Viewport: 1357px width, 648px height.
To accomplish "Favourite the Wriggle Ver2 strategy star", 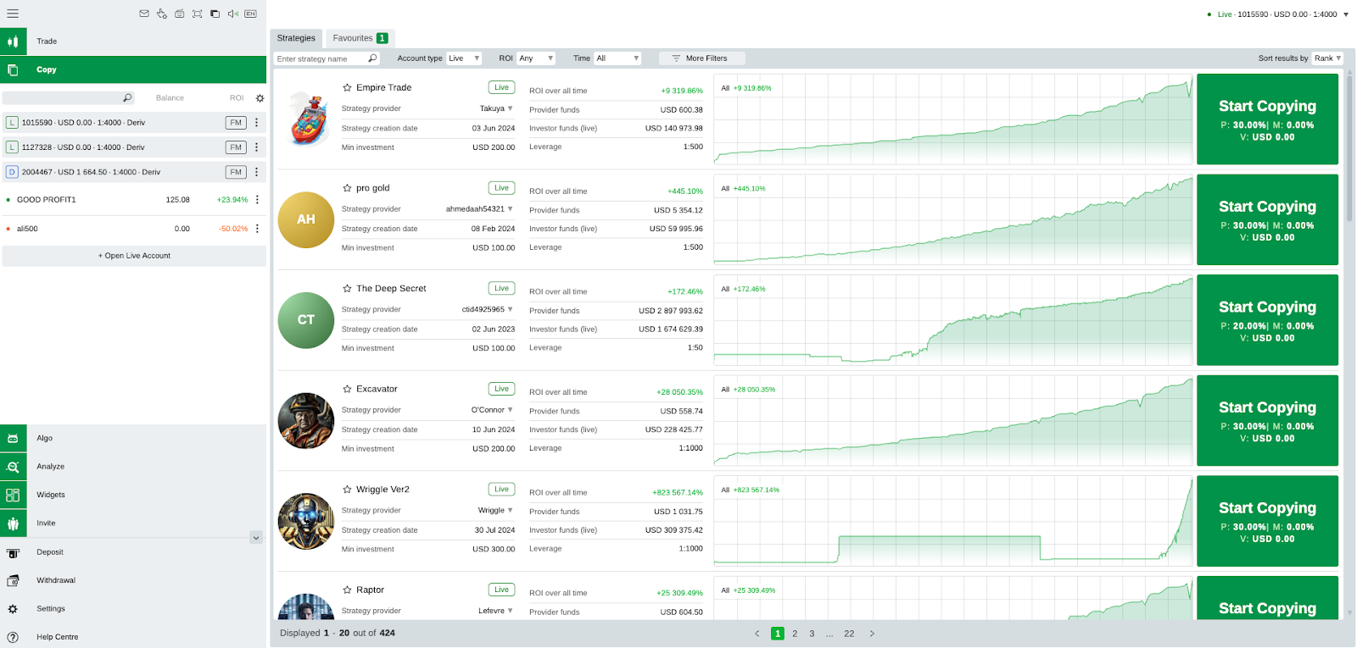I will (x=347, y=490).
